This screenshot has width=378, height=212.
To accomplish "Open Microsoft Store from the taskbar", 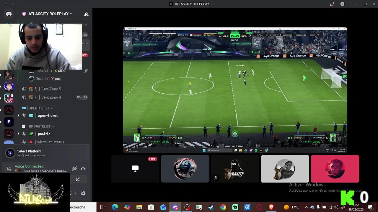I will tap(151, 207).
